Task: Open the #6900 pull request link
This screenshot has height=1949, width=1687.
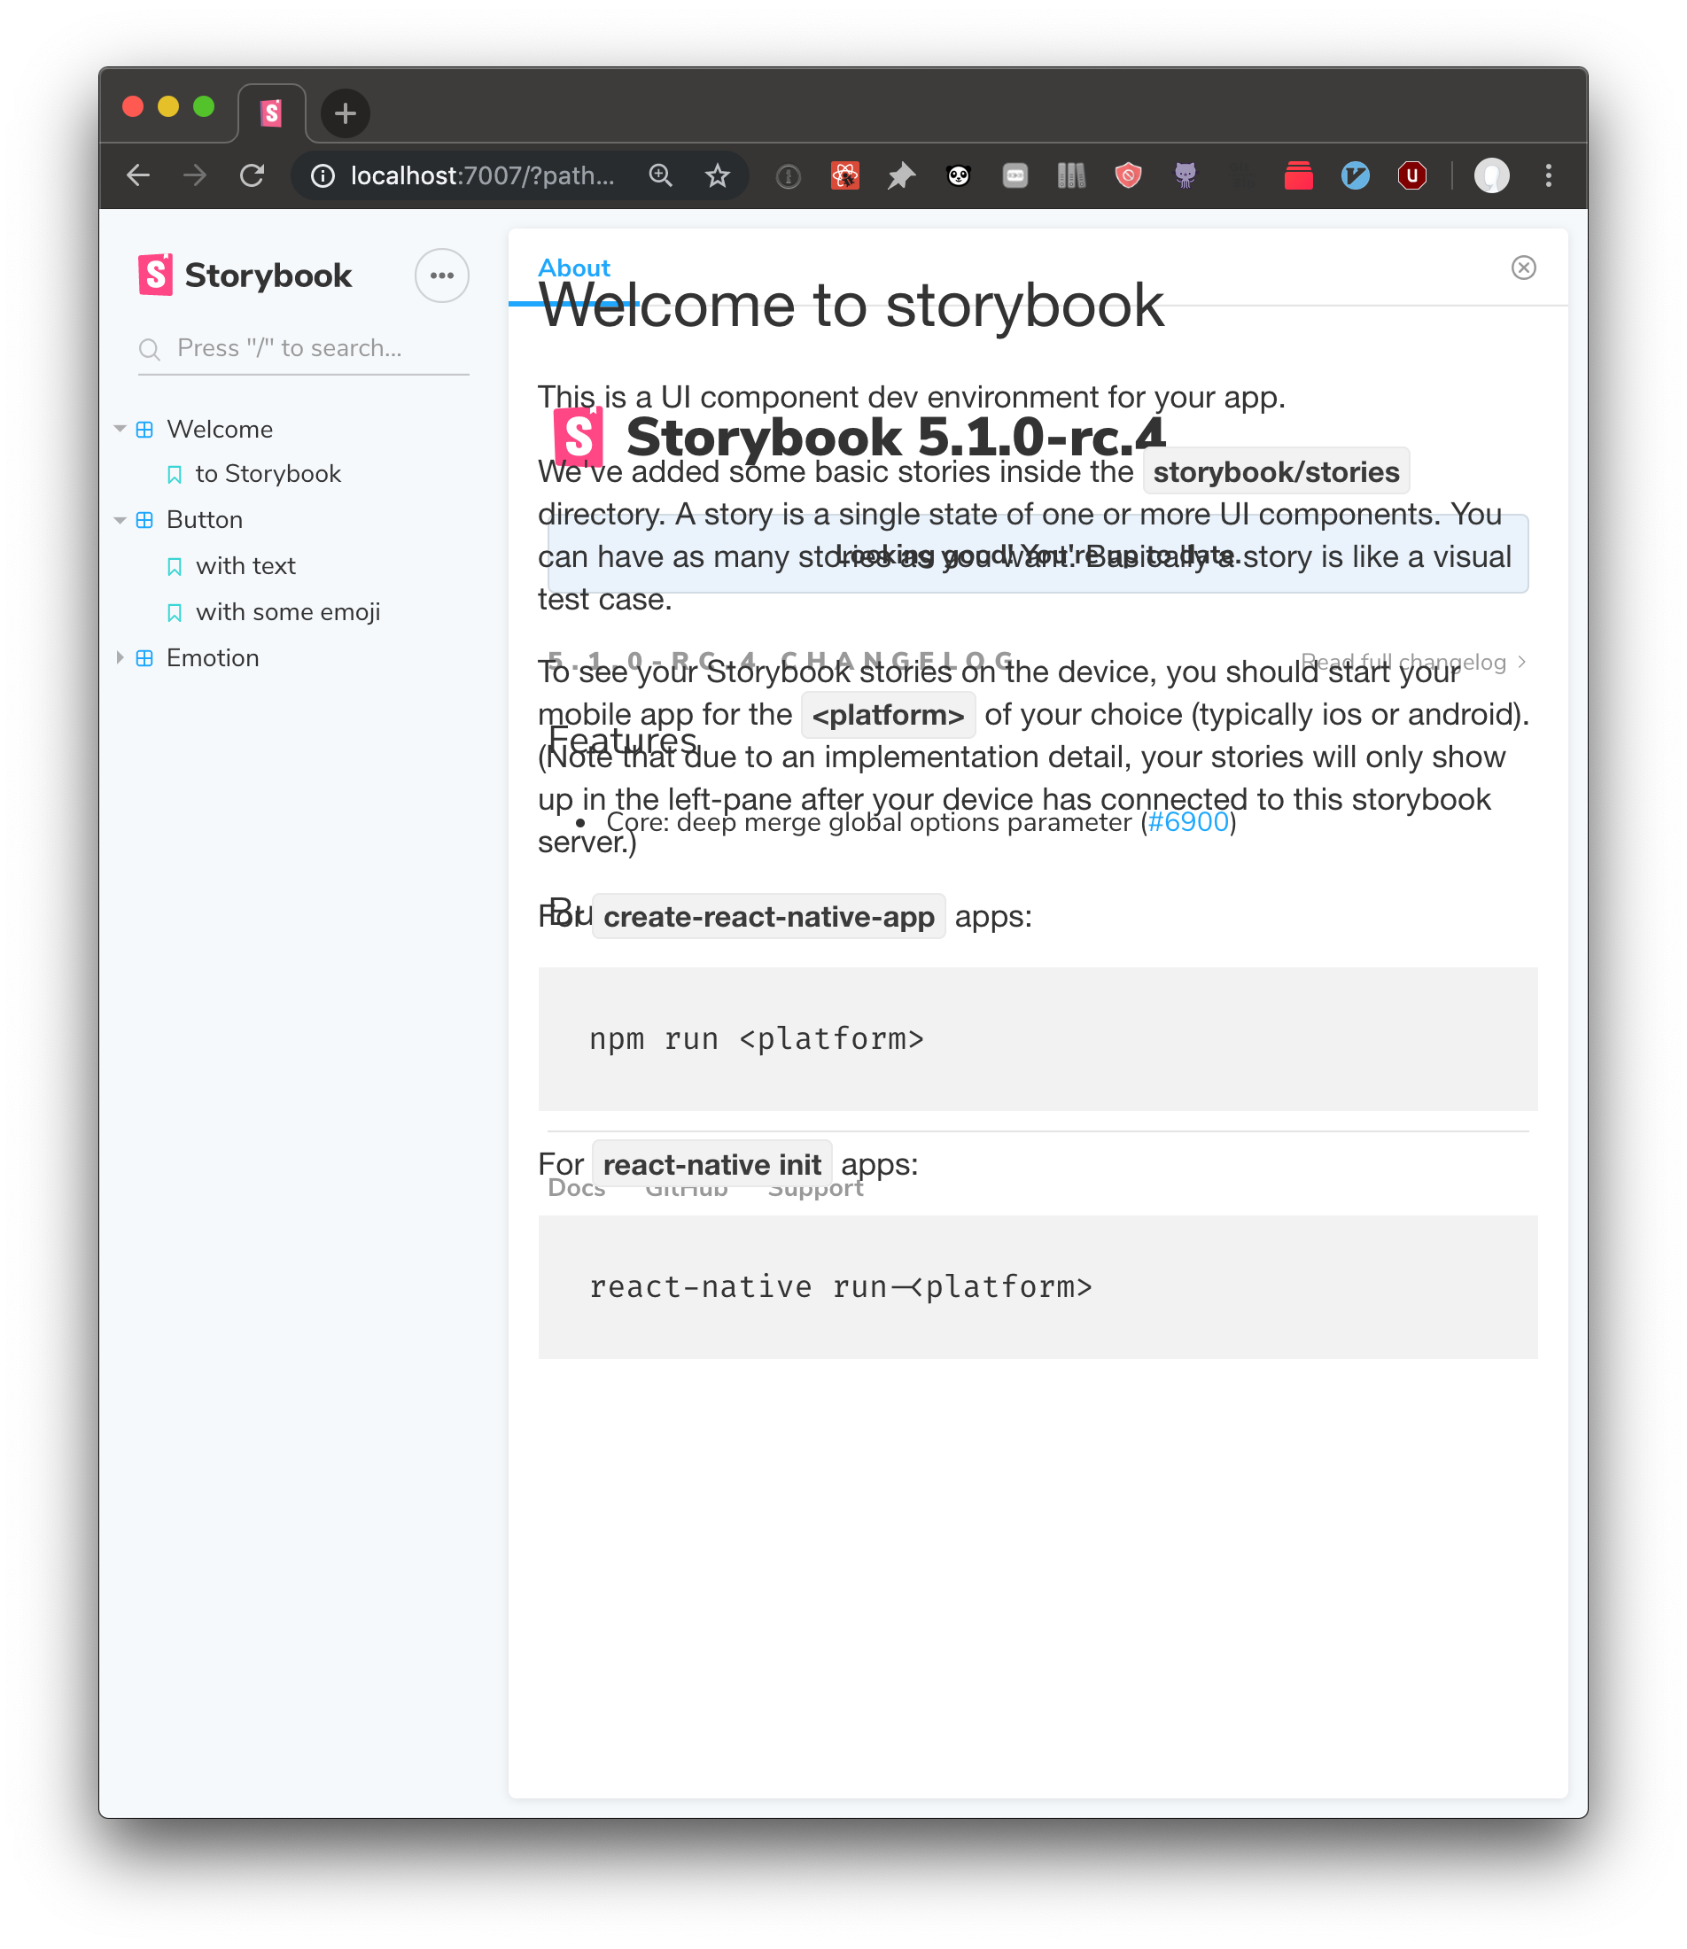Action: point(1188,822)
